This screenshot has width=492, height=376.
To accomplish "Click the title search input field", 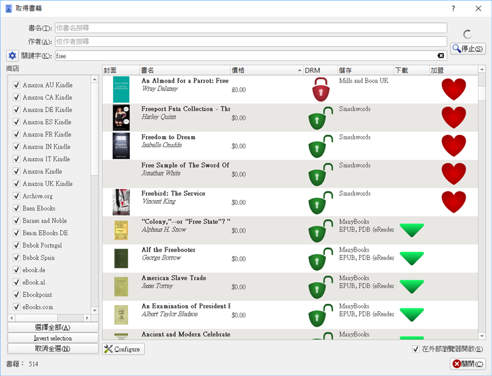I will 250,28.
